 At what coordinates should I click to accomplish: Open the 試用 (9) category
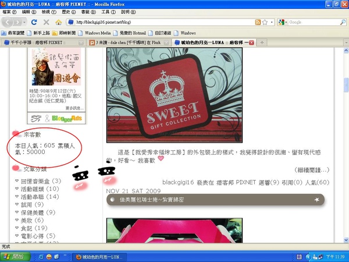pyautogui.click(x=32, y=204)
